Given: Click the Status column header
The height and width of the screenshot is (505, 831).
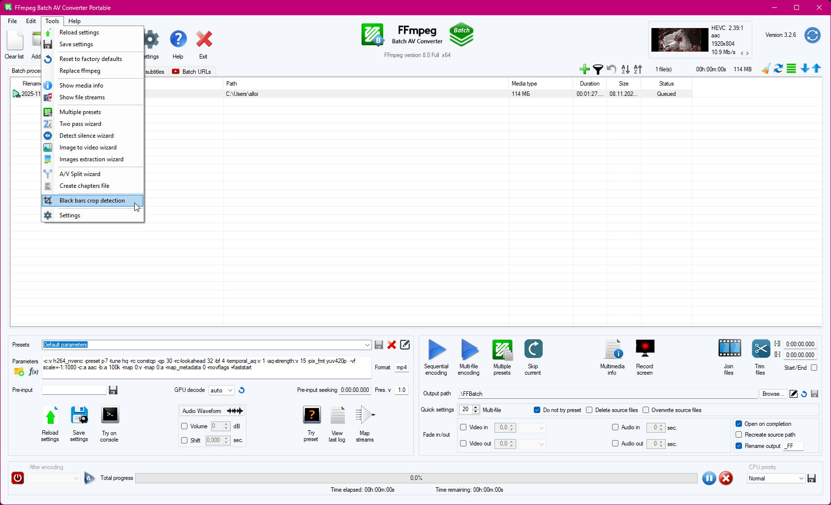Looking at the screenshot, I should point(667,84).
